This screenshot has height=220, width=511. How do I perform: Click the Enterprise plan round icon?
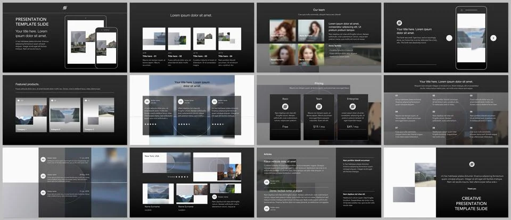point(352,106)
